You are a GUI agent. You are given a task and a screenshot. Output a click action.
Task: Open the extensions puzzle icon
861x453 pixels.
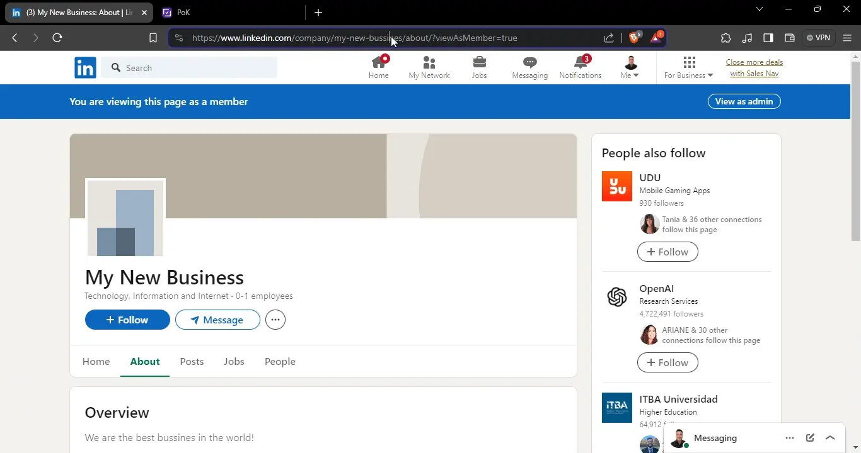726,38
